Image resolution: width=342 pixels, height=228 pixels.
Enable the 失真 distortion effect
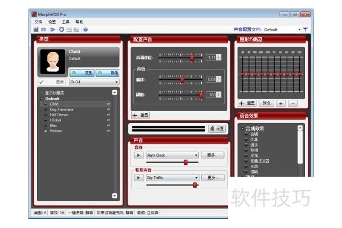[246, 140]
